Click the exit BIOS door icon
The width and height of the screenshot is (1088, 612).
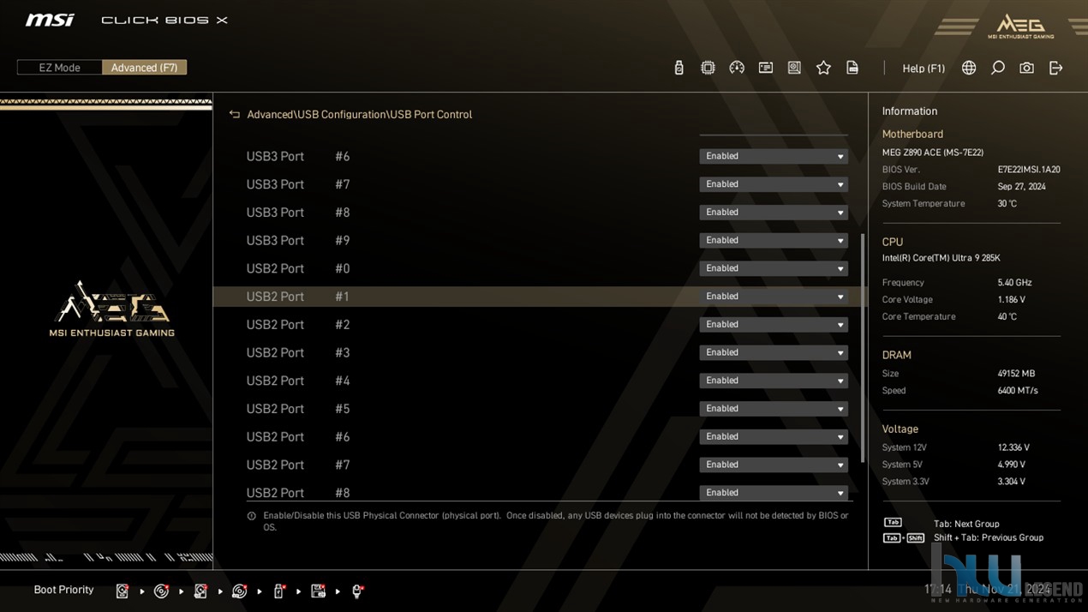pos(1055,68)
